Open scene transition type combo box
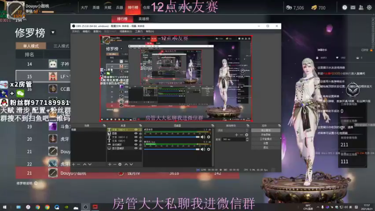375x211 pixels. (232, 130)
